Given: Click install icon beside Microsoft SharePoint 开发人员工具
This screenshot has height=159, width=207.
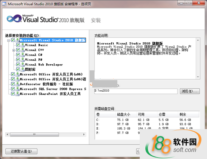Looking at the screenshot, I should (x=17, y=94).
